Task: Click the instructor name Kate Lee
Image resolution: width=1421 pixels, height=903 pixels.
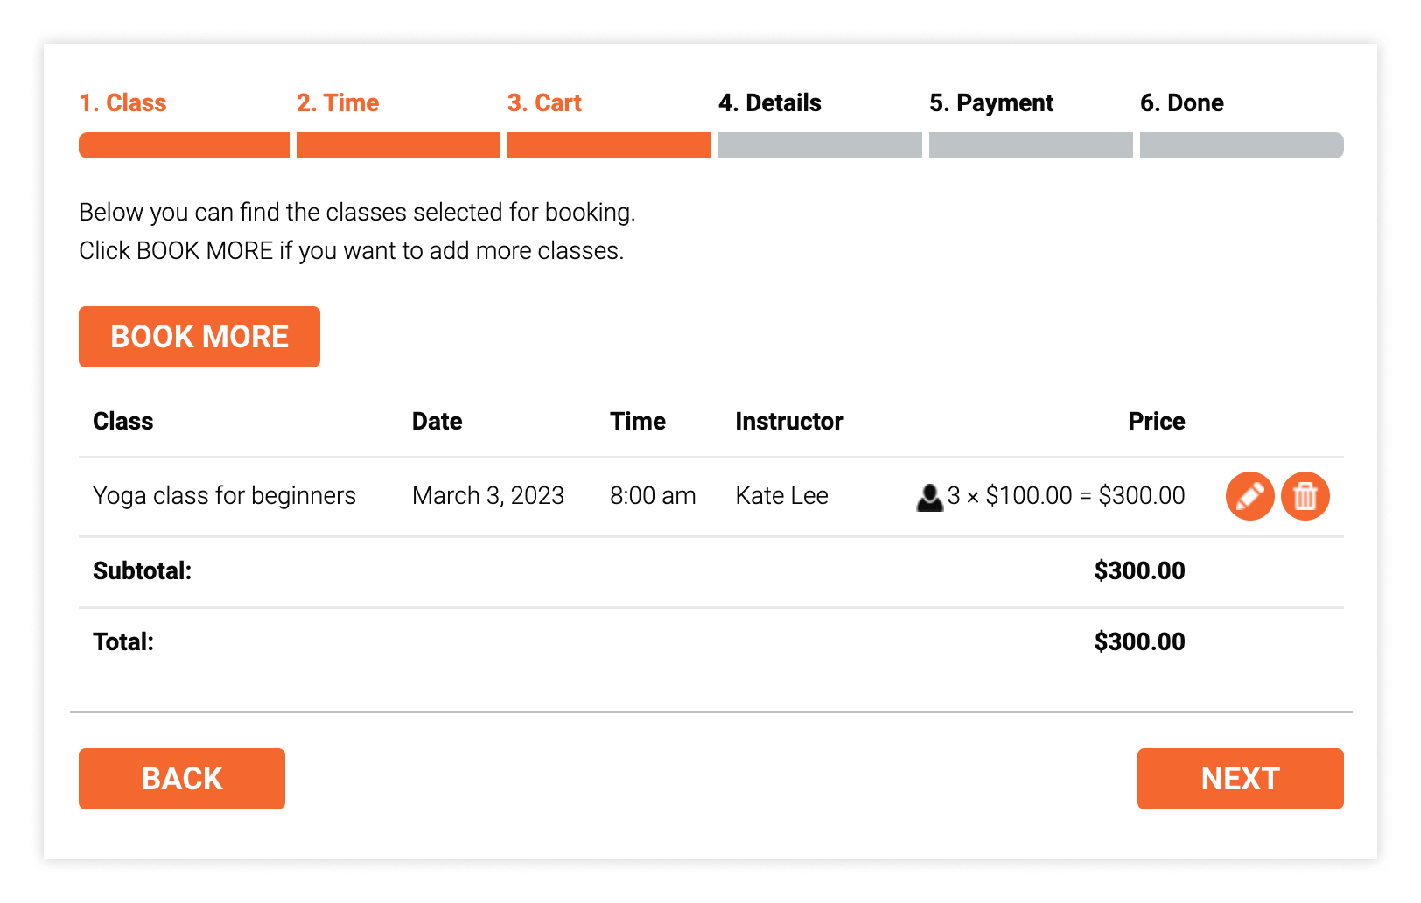Action: tap(781, 496)
